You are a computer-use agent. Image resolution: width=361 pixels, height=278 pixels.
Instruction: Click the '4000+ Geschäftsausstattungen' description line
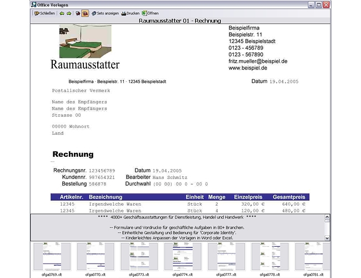point(177,217)
